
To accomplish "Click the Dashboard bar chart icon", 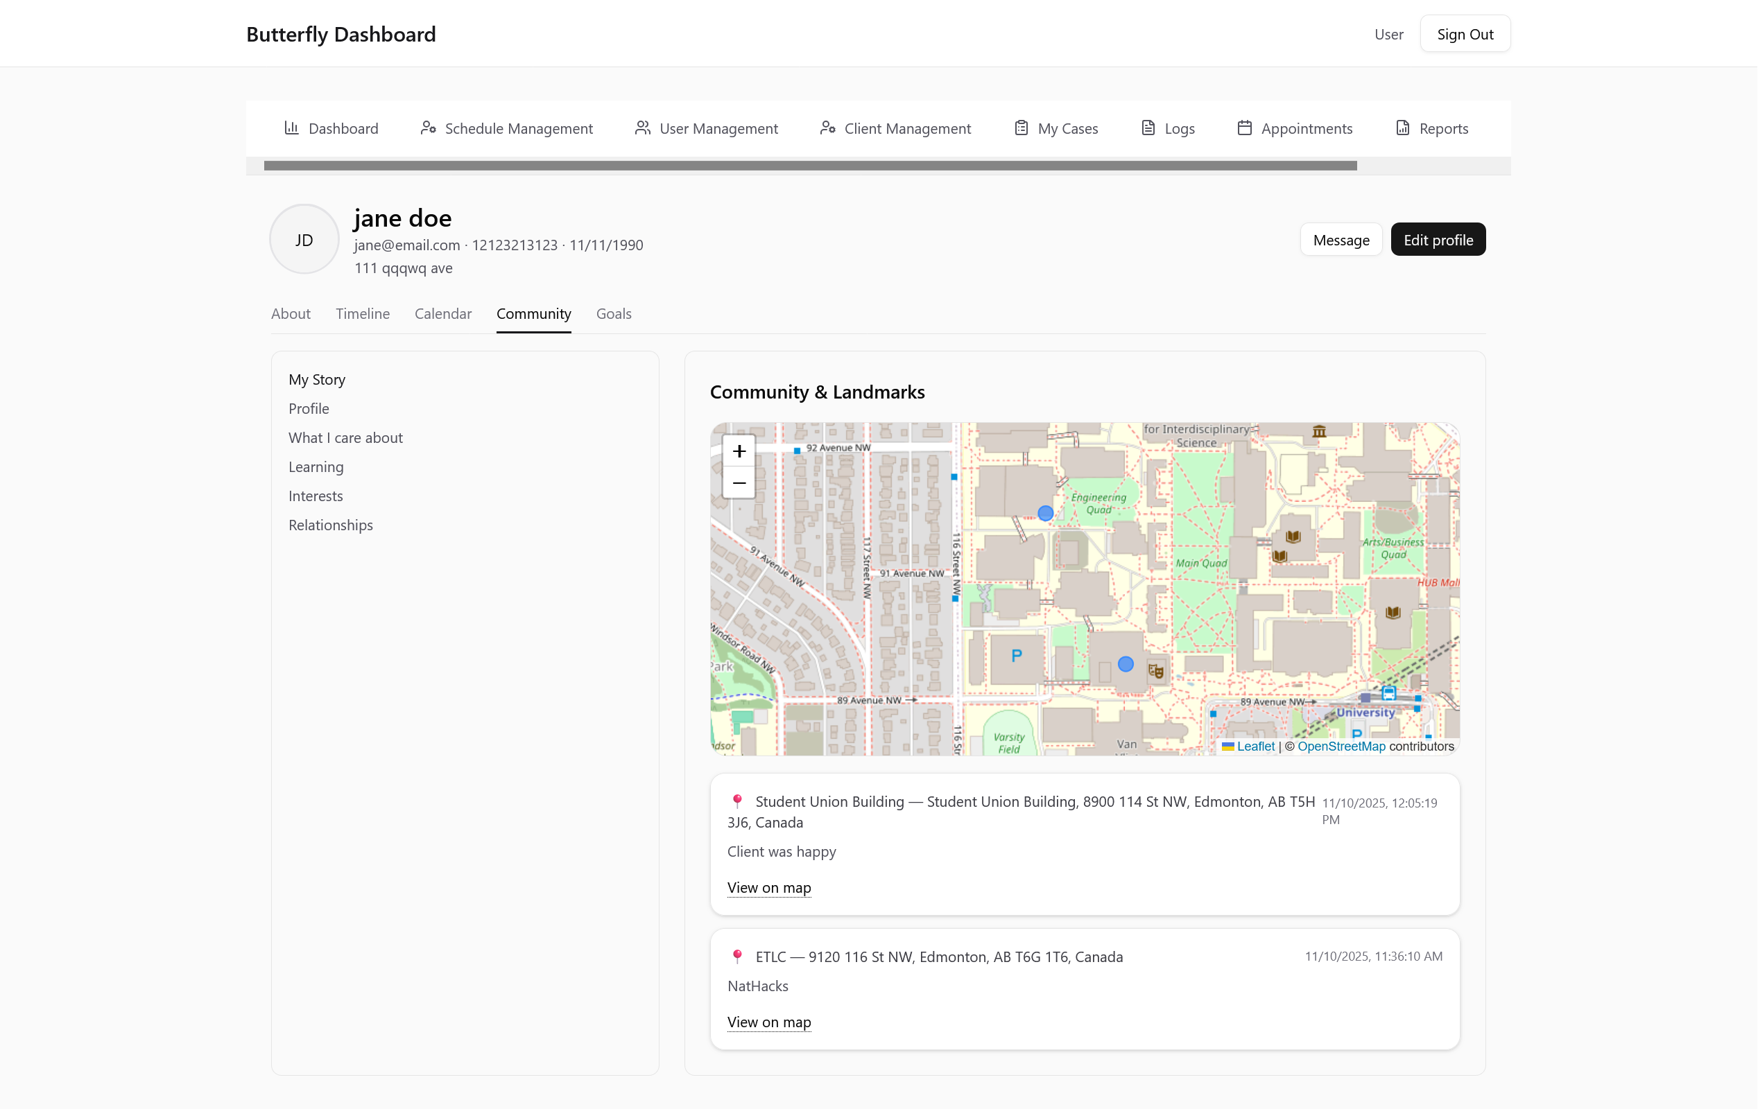I will pyautogui.click(x=291, y=128).
